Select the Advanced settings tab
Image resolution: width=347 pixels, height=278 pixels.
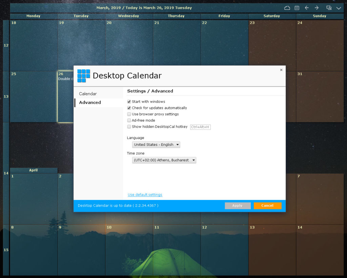pyautogui.click(x=99, y=103)
